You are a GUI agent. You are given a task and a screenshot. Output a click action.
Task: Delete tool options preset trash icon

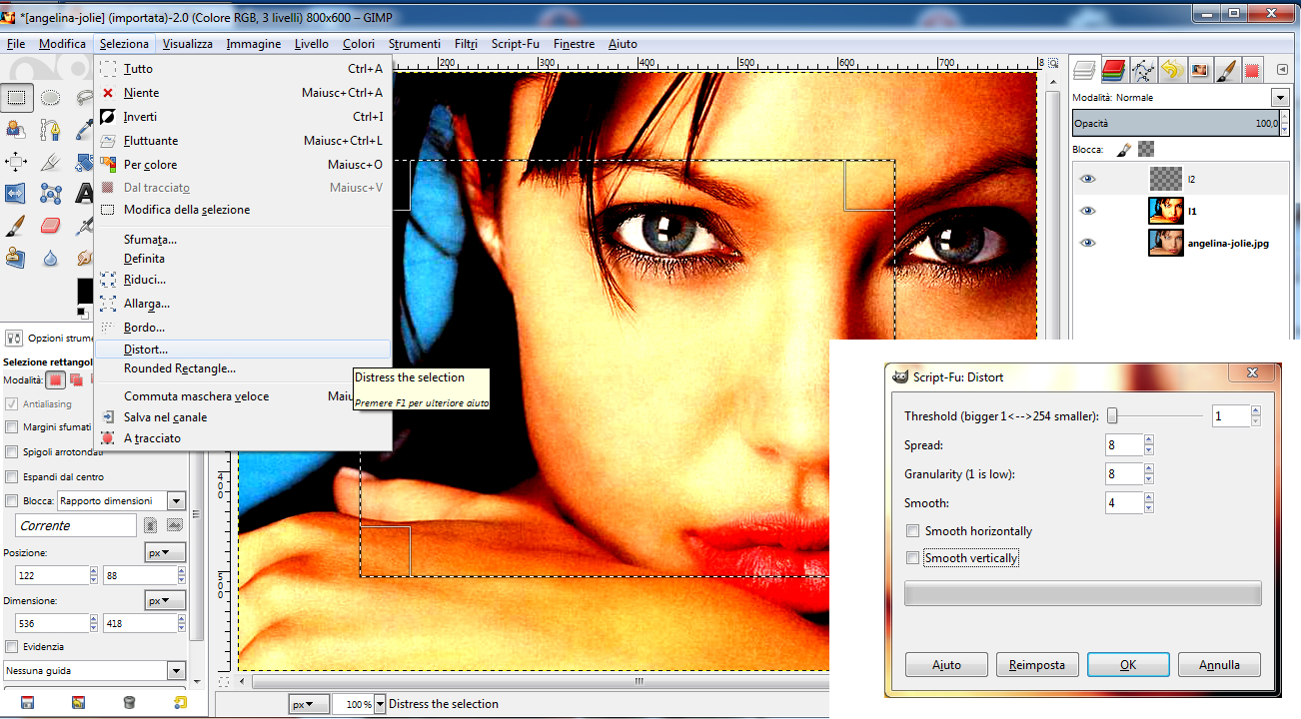(x=129, y=702)
